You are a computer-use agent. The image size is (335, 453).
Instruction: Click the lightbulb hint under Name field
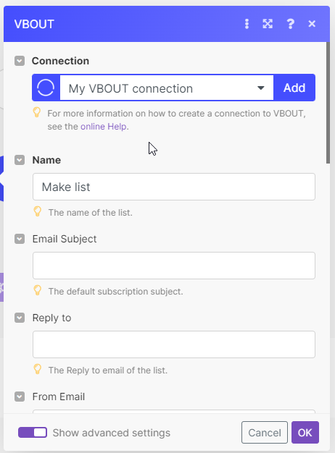click(38, 211)
